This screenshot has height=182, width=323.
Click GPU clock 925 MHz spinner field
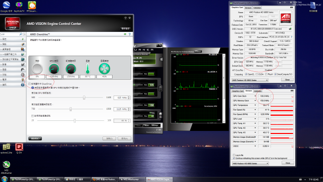(122, 98)
